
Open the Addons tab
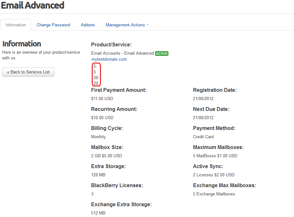[88, 25]
